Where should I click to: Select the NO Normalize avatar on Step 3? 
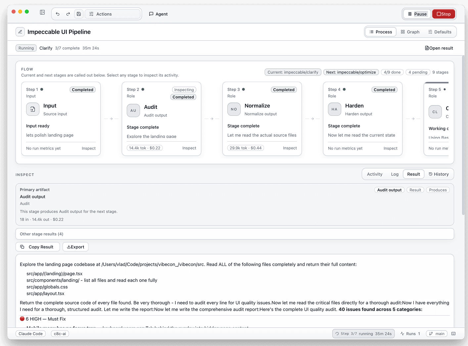pyautogui.click(x=234, y=109)
